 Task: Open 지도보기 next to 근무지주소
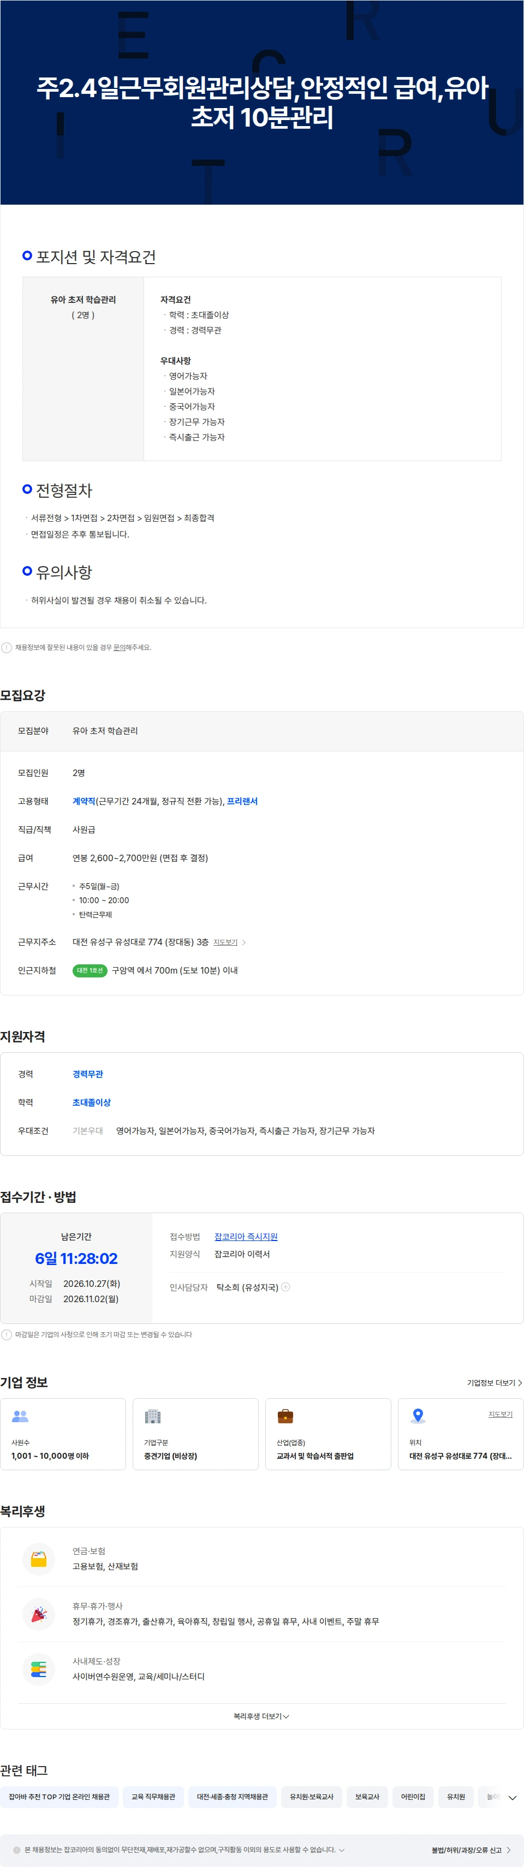click(225, 942)
